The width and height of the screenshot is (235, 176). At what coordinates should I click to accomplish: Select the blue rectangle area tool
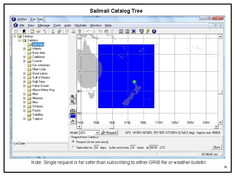[73, 116]
